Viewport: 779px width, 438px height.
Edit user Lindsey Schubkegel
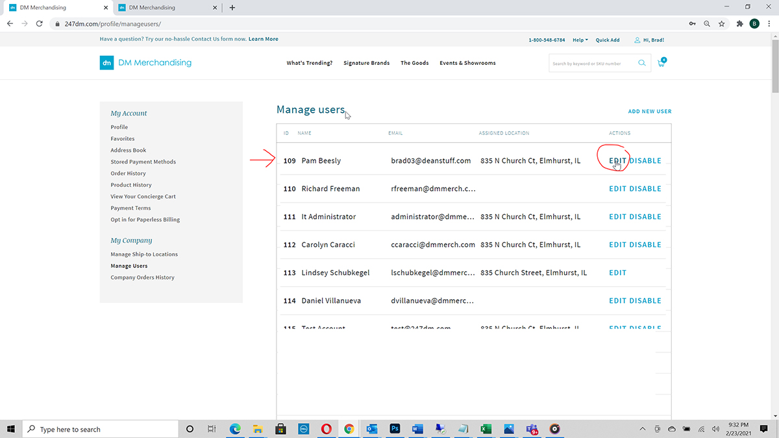point(617,273)
